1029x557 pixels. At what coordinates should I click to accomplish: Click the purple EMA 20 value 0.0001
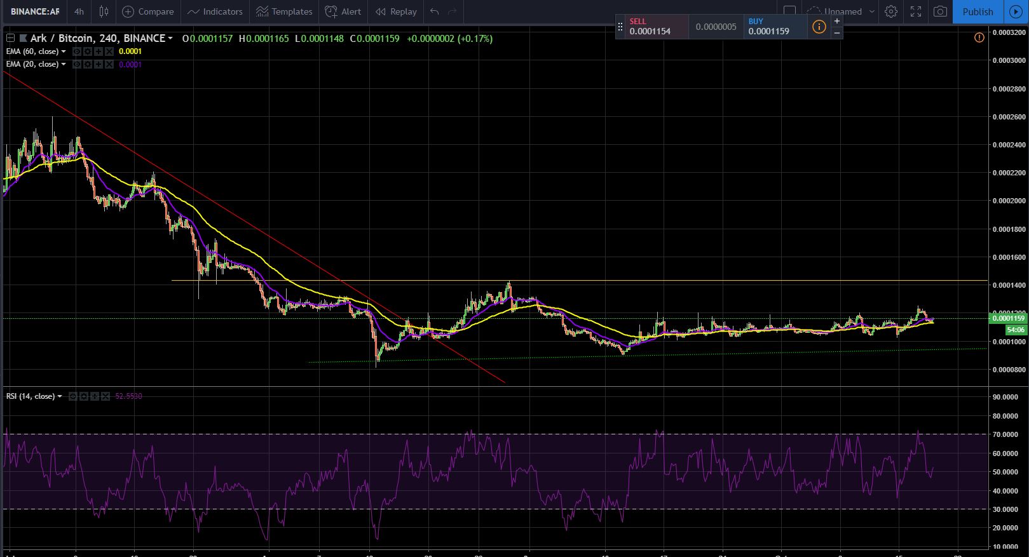pyautogui.click(x=130, y=64)
